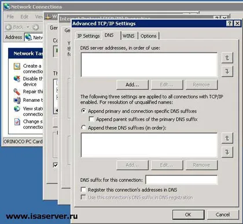
Task: Select Append primary and connection specific DNS suffixes
Action: point(83,111)
